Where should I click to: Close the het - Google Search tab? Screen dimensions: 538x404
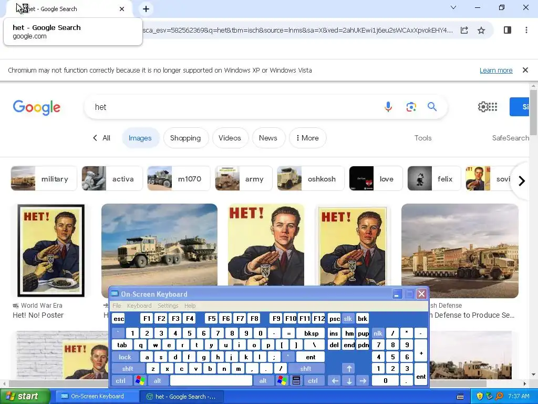click(122, 9)
